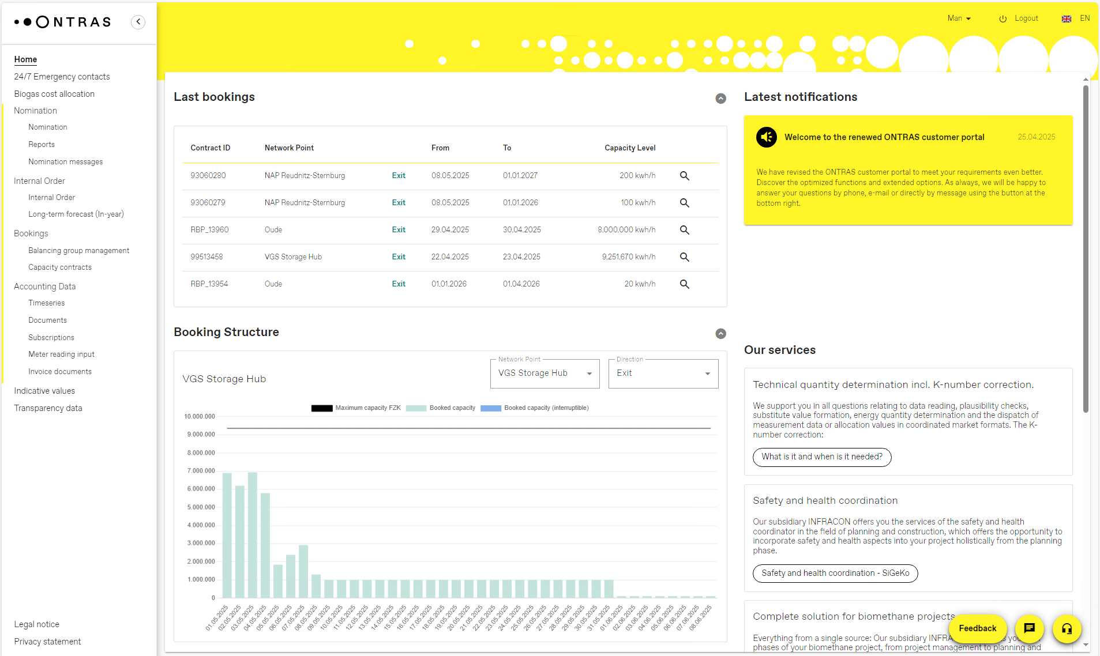Collapse the sidebar with the chevron button
1100x656 pixels.
138,22
